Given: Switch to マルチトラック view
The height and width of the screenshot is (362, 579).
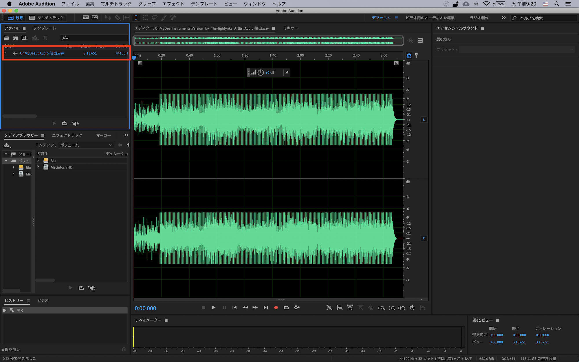Looking at the screenshot, I should [47, 18].
